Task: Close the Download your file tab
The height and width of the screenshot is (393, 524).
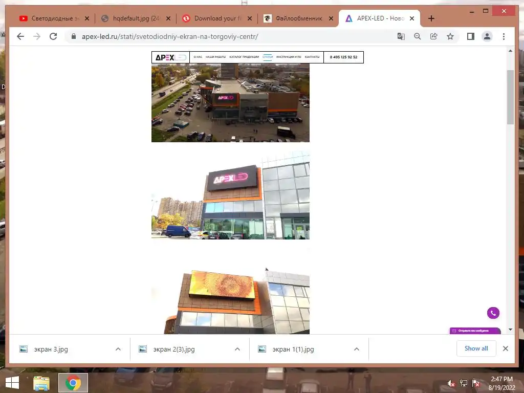Action: coord(250,18)
